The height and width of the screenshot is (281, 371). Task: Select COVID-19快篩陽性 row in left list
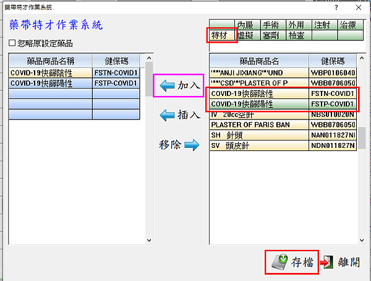click(x=49, y=83)
